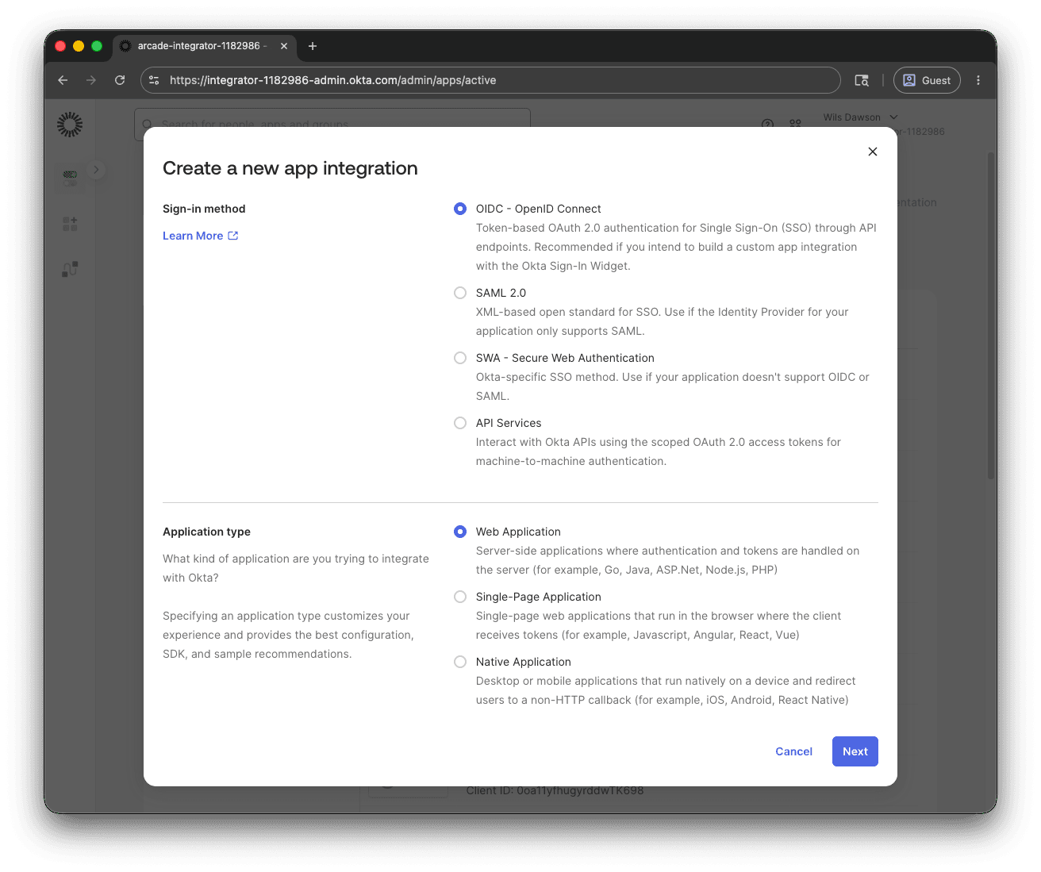This screenshot has height=872, width=1041.
Task: Open Chrome three-dot menu
Action: point(978,80)
